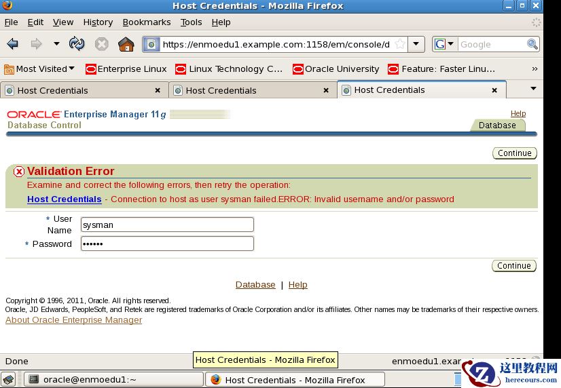Open the Feature: Faster Linu... bookmark
Viewport: 561px width, 388px height.
coord(441,69)
